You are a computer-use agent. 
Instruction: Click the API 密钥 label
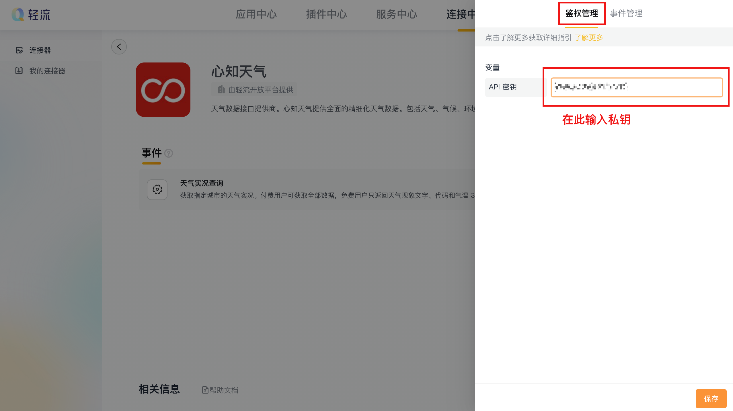pos(503,87)
